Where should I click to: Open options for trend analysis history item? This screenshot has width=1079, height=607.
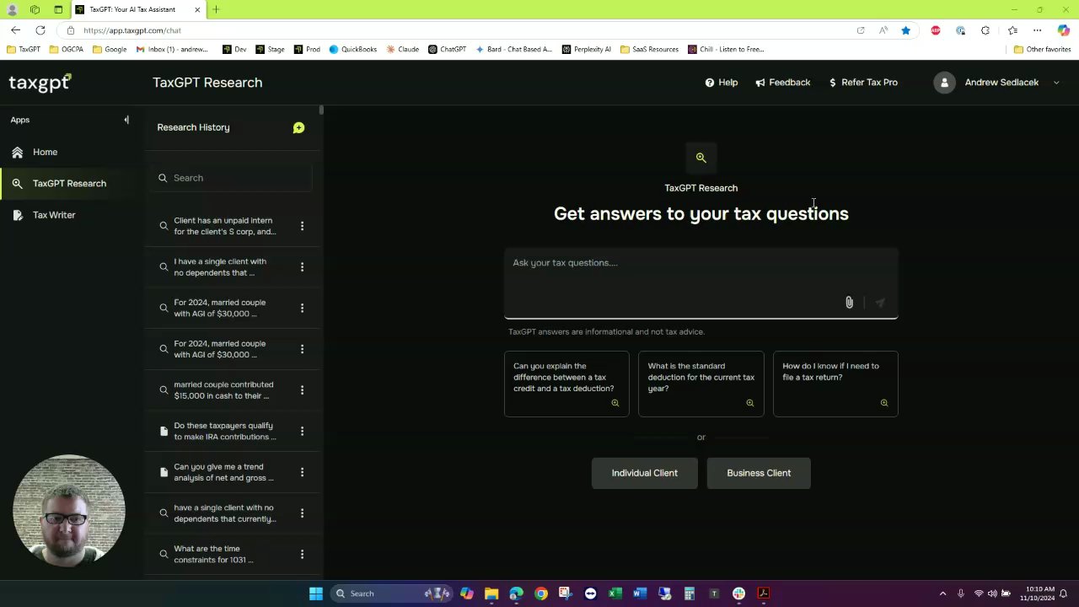coord(302,472)
